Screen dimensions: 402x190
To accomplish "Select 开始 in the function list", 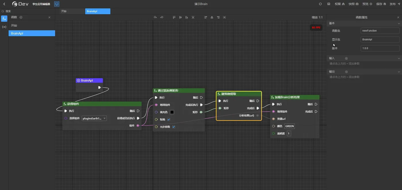I will click(x=32, y=26).
